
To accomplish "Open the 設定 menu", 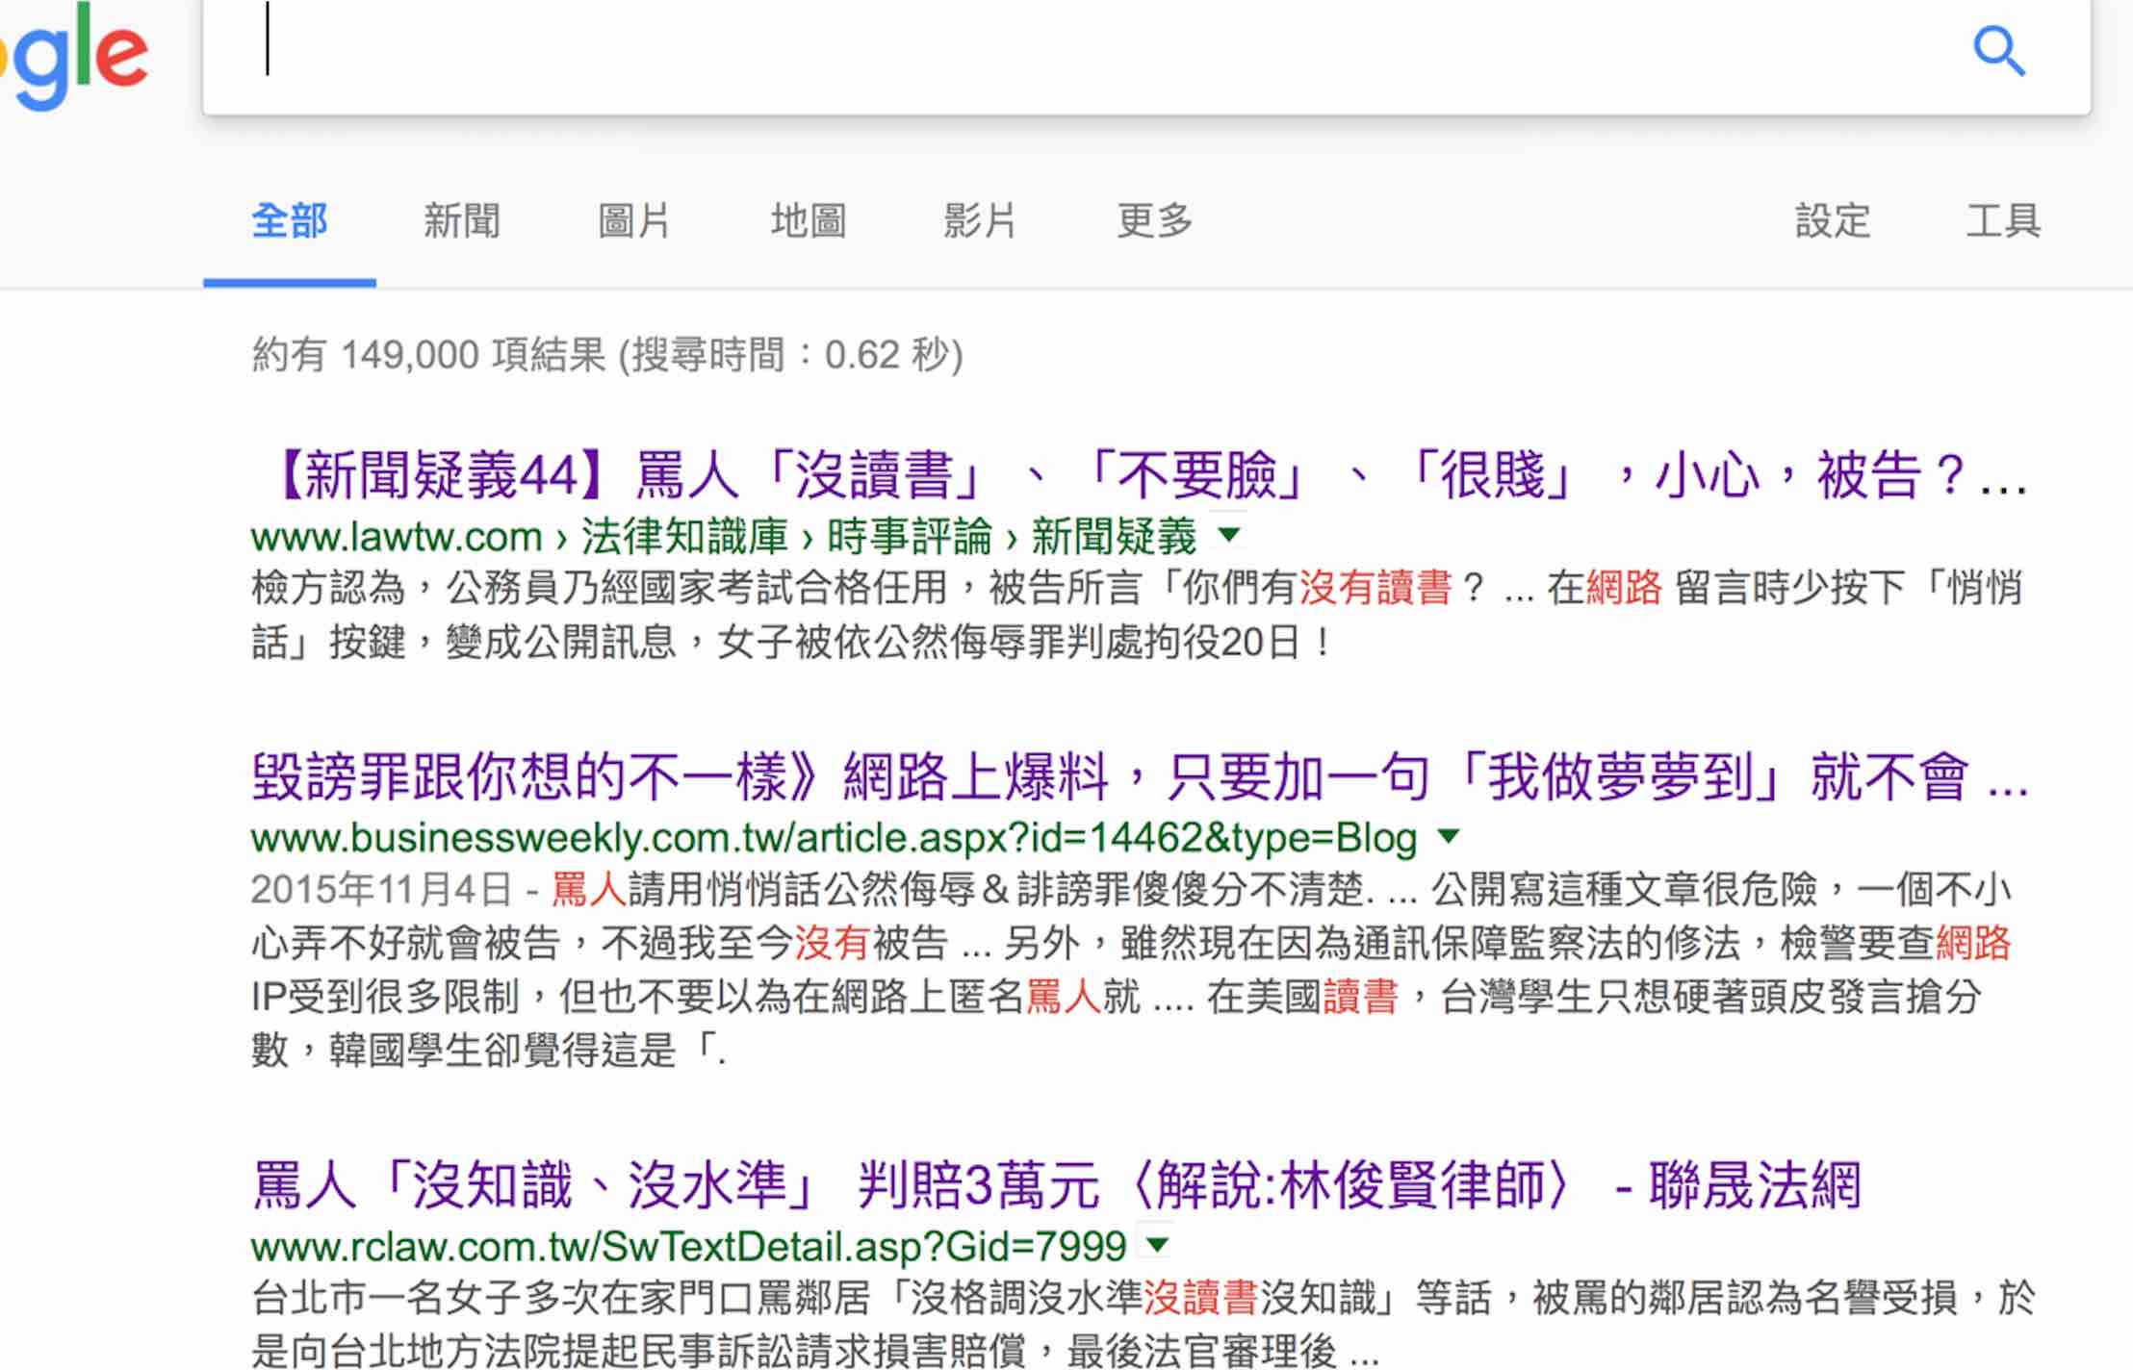I will tap(1832, 221).
